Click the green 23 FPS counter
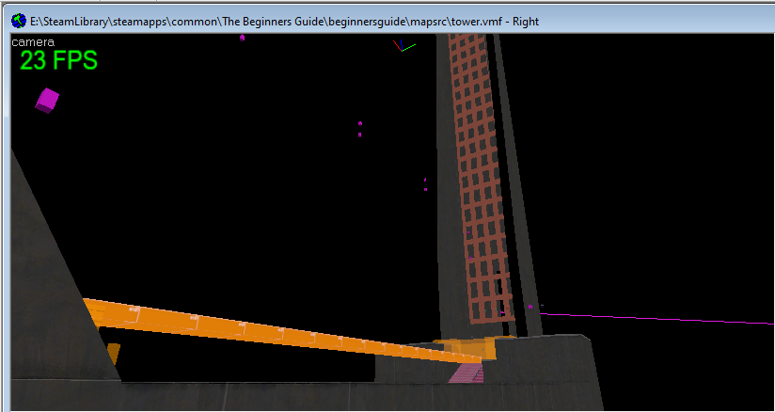Viewport: 775px width, 412px height. [x=59, y=61]
